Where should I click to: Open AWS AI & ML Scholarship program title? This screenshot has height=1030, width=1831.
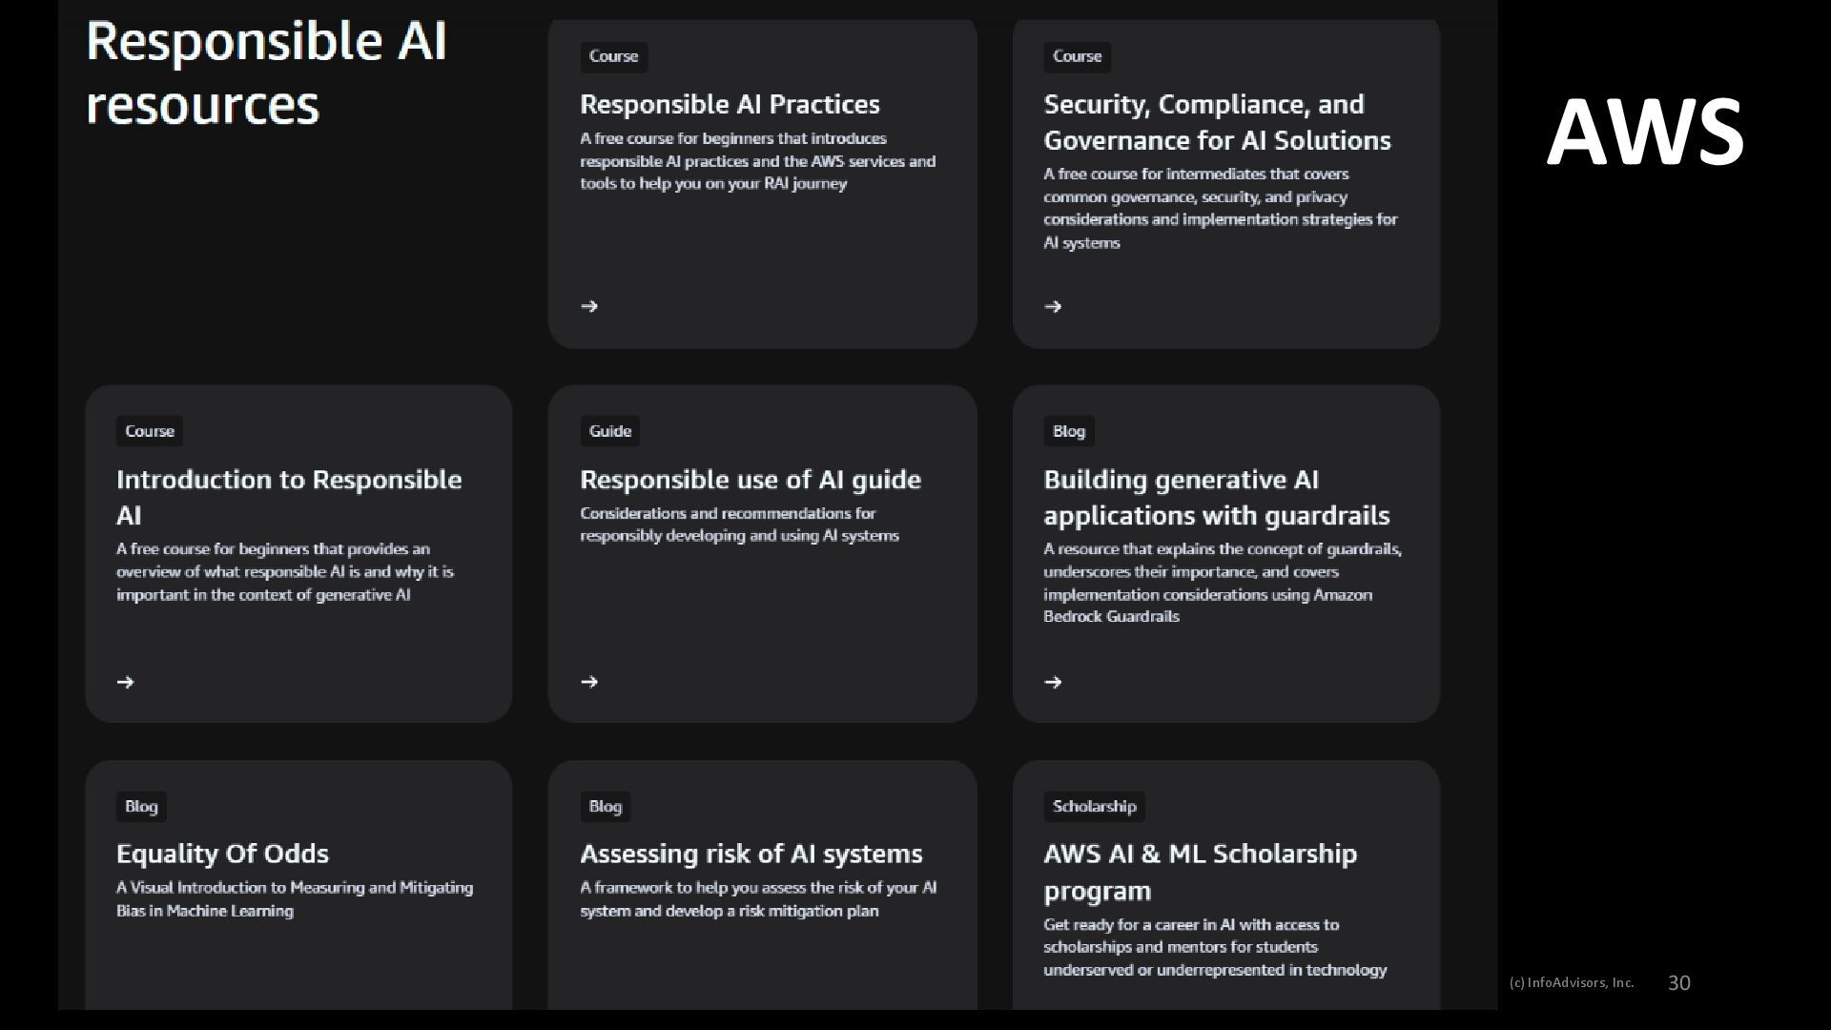[1200, 872]
